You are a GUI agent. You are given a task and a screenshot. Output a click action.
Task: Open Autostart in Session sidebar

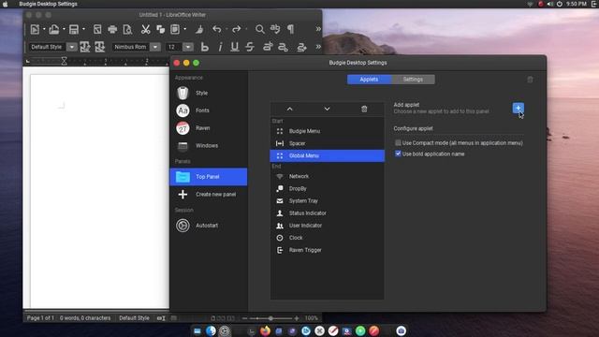209,226
